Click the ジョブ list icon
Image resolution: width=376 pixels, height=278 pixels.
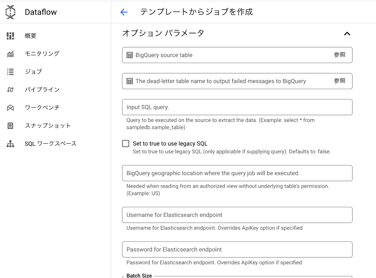pyautogui.click(x=10, y=72)
